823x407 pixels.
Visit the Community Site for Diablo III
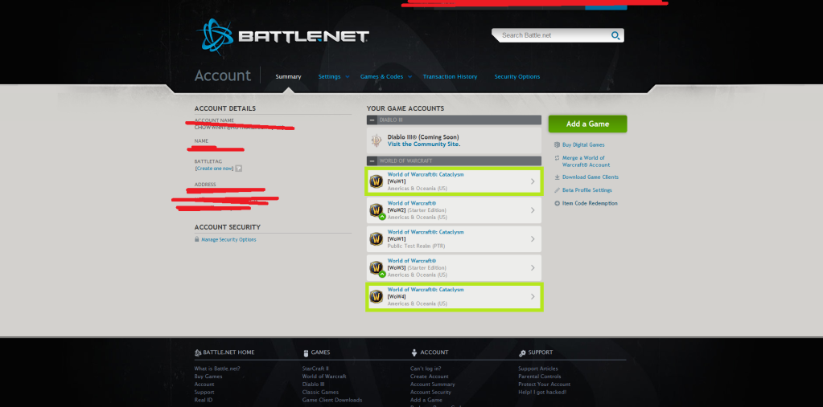[x=424, y=144]
